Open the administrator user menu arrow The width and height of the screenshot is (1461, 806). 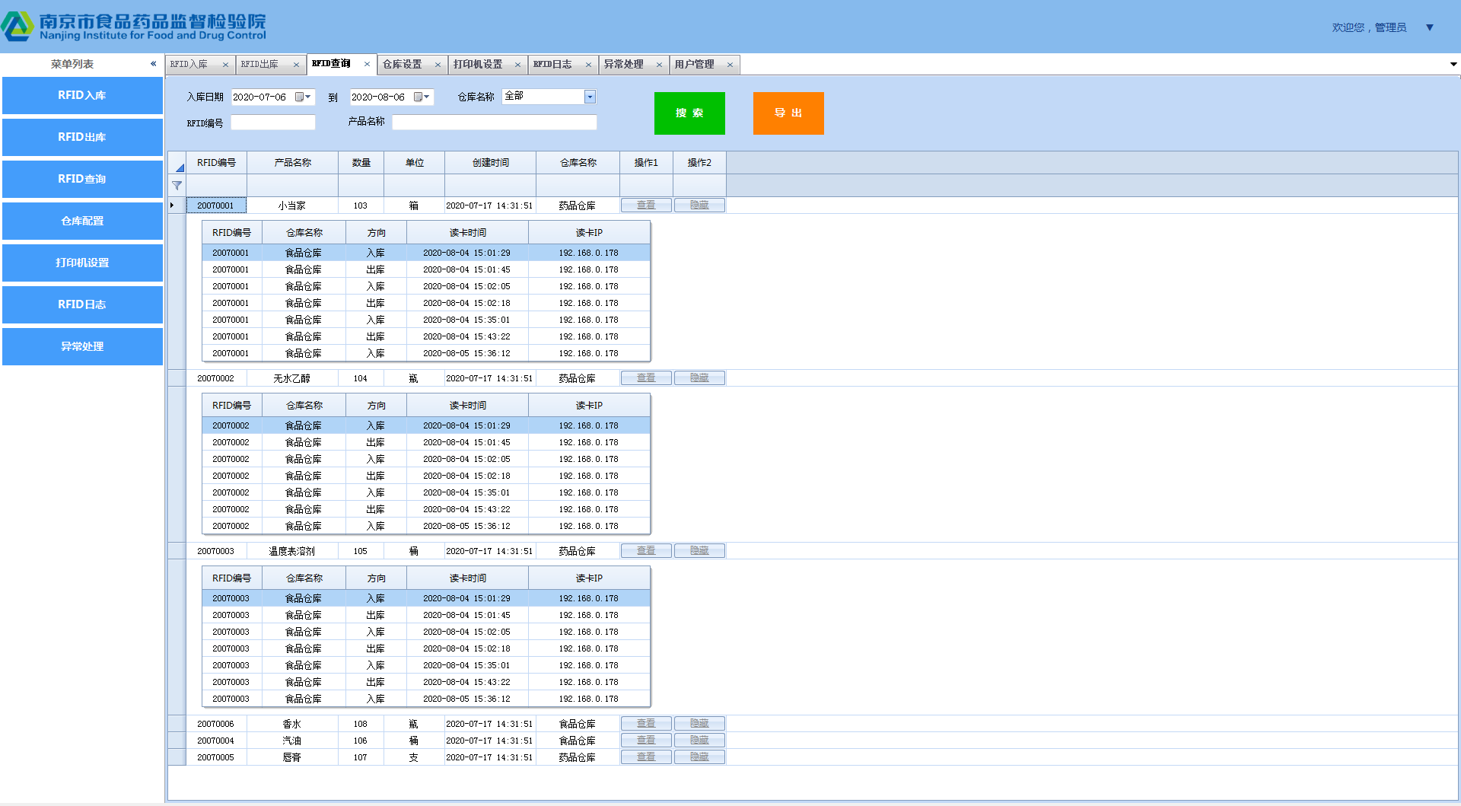tap(1430, 27)
